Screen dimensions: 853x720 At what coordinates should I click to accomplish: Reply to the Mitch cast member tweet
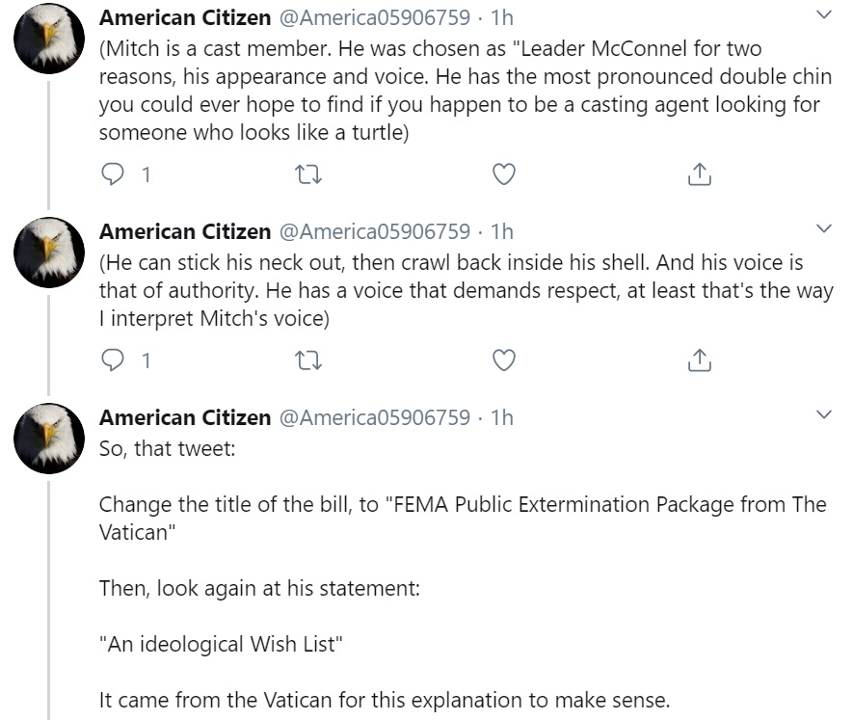click(114, 174)
